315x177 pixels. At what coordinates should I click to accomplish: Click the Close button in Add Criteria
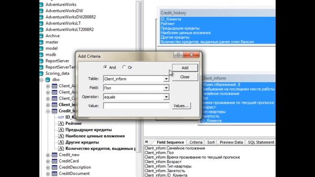pyautogui.click(x=185, y=77)
